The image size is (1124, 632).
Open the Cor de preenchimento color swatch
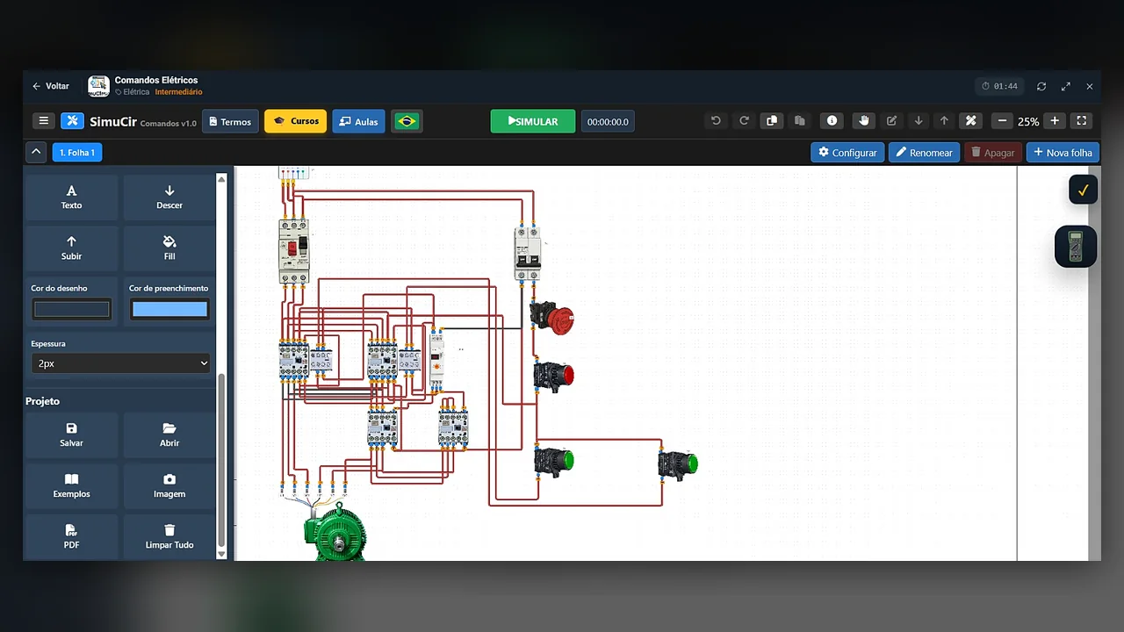[x=169, y=309]
